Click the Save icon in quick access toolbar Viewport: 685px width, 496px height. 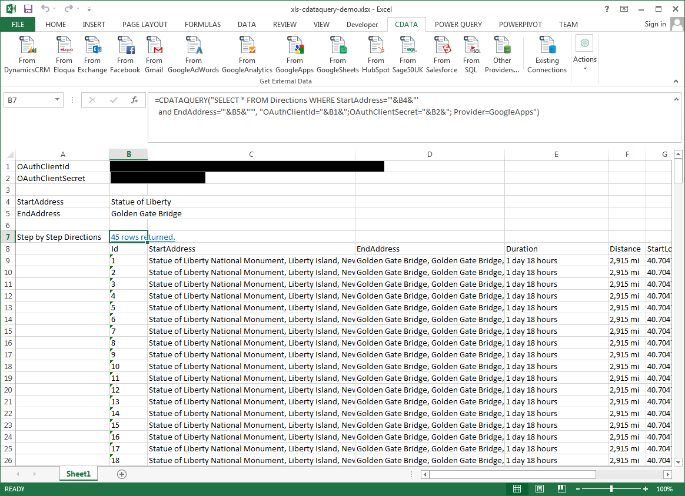[28, 9]
